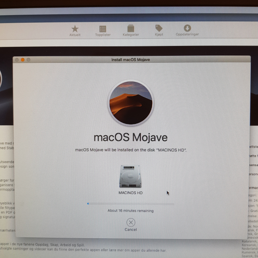The width and height of the screenshot is (258, 258).
Task: Click the installation progress bar
Action: click(x=131, y=204)
